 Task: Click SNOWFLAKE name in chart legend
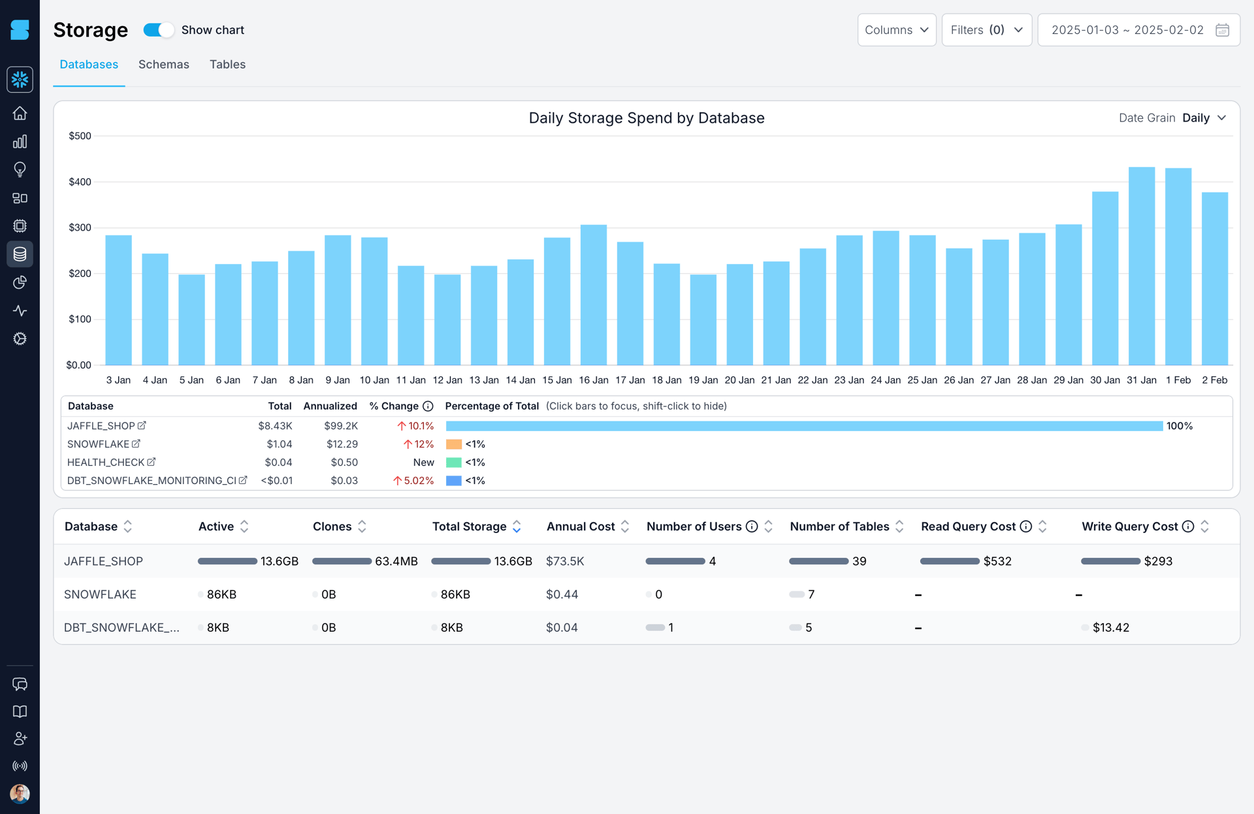click(98, 444)
